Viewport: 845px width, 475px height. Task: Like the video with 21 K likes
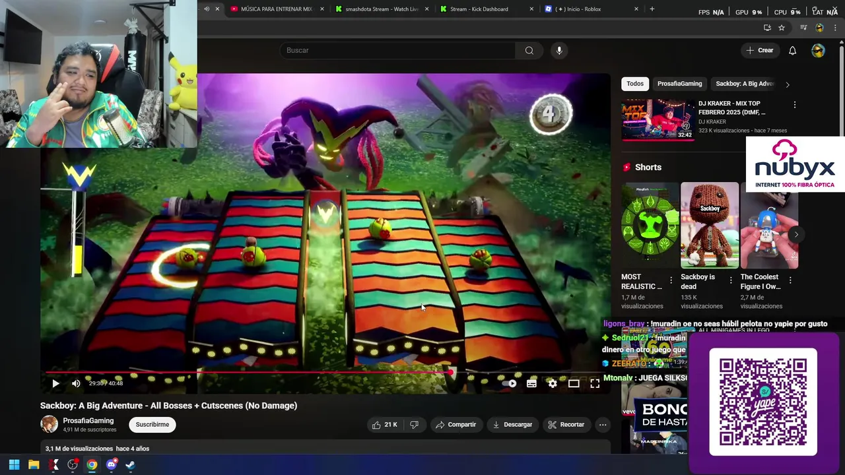click(384, 425)
